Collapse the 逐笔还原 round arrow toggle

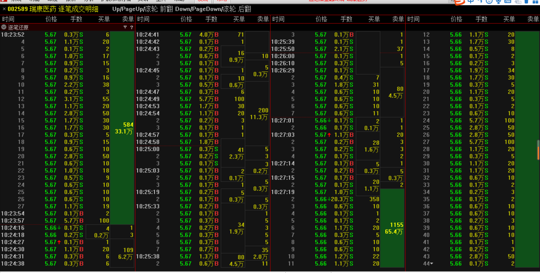pyautogui.click(x=4, y=27)
